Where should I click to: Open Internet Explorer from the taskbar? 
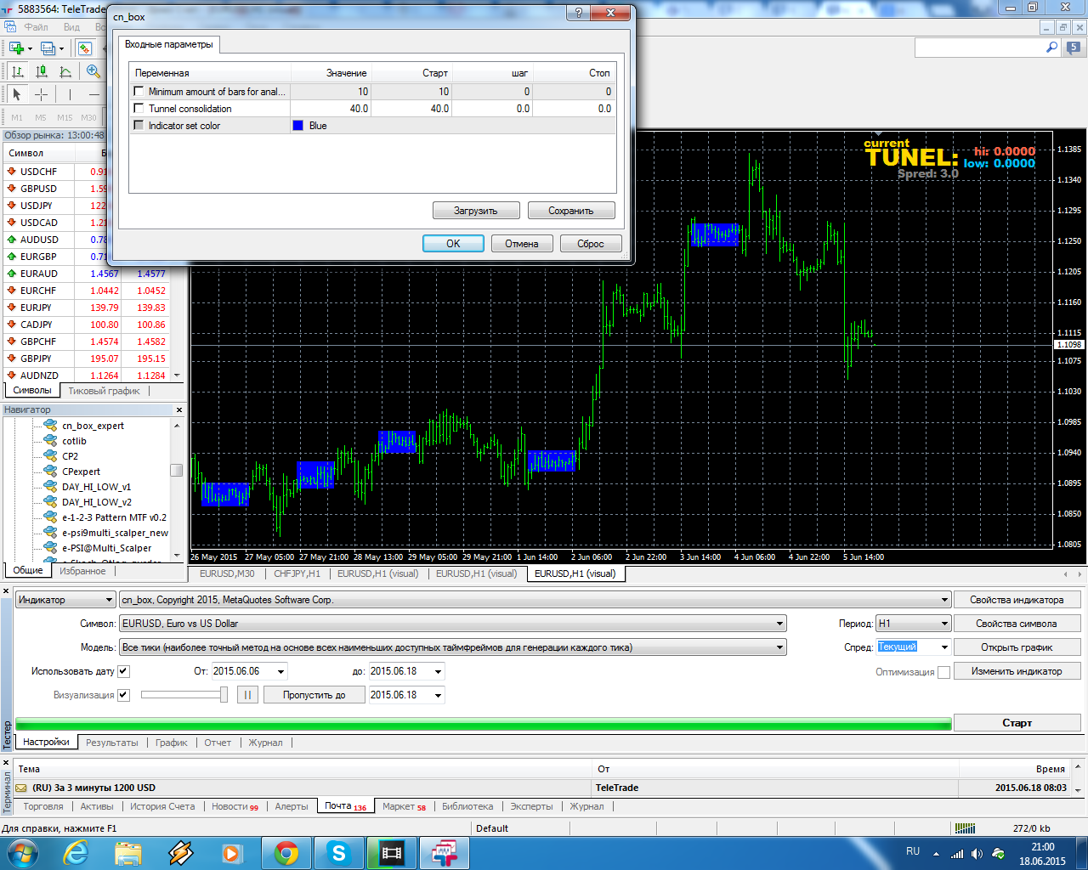(x=76, y=852)
